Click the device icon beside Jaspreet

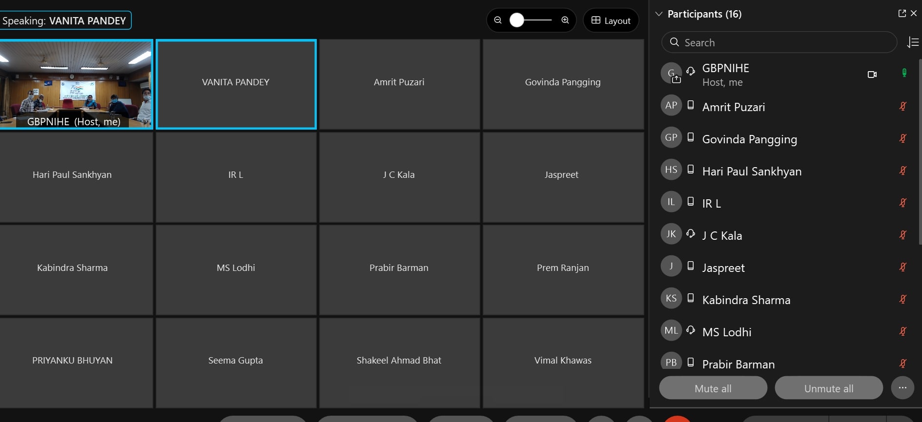point(691,266)
